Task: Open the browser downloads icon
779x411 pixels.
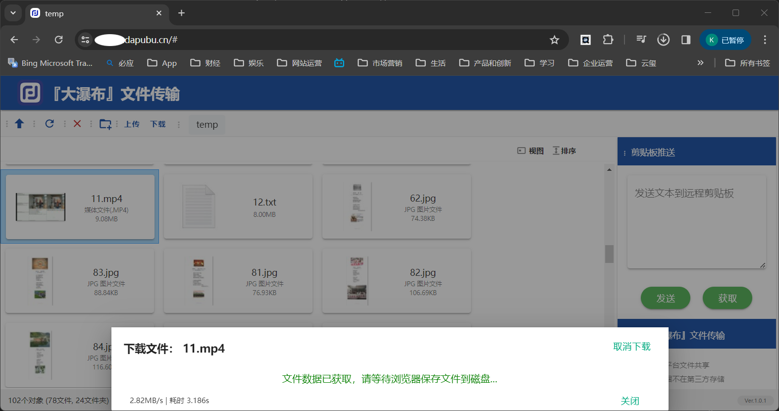Action: (x=663, y=40)
